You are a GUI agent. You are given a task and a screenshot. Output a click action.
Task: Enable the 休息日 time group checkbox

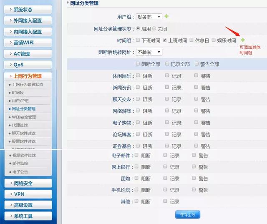point(192,40)
